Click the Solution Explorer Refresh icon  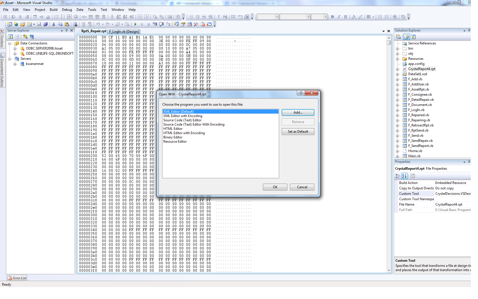(x=413, y=37)
